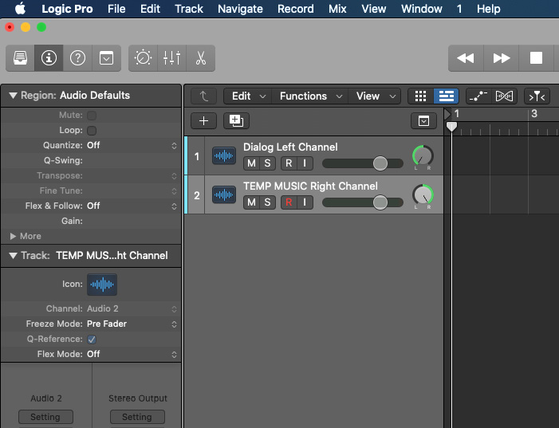Open the Channel Audio 2 dropdown
The width and height of the screenshot is (559, 428).
[132, 308]
